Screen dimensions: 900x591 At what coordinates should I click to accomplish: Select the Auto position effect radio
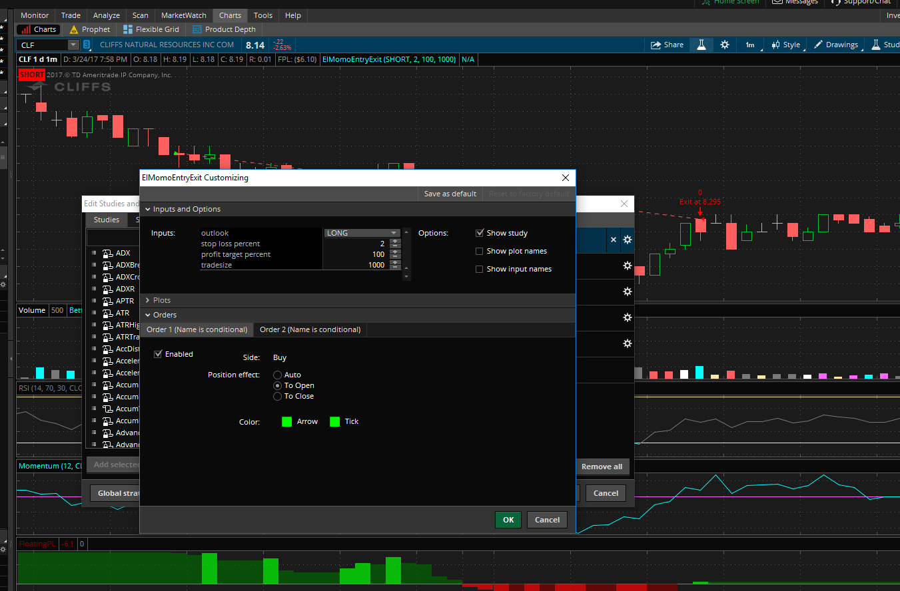[278, 375]
